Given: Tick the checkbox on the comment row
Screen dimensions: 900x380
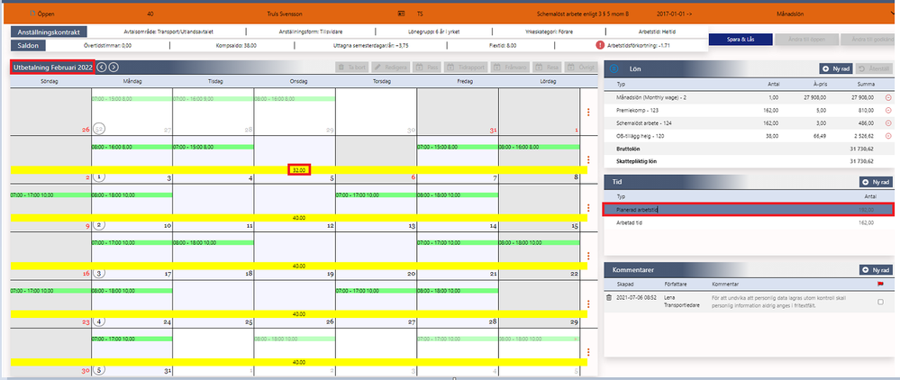Looking at the screenshot, I should pos(880,302).
